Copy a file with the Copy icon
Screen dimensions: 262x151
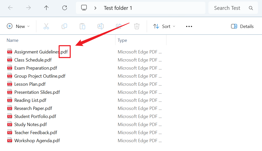click(64, 26)
